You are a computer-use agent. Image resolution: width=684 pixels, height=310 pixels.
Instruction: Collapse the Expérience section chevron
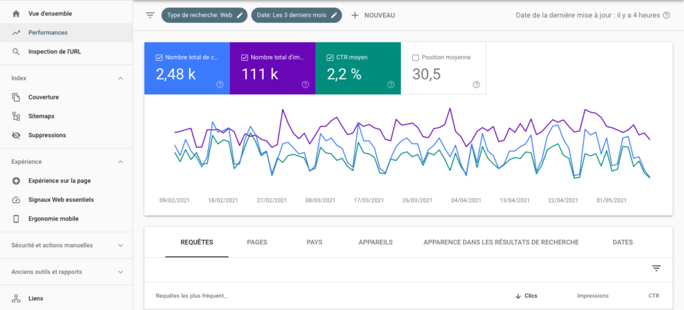pyautogui.click(x=121, y=162)
